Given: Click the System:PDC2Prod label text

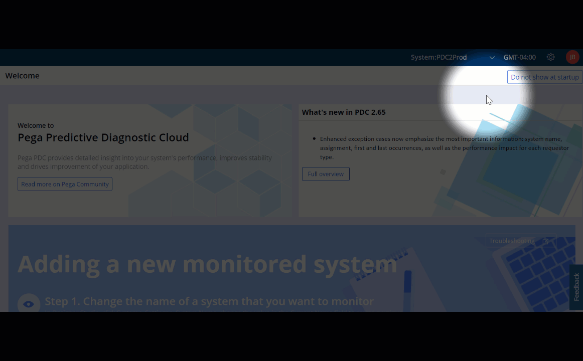Looking at the screenshot, I should click(439, 57).
